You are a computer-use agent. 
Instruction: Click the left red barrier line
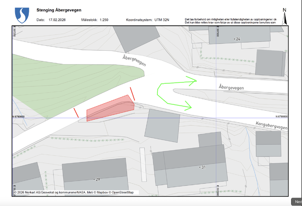(76, 113)
